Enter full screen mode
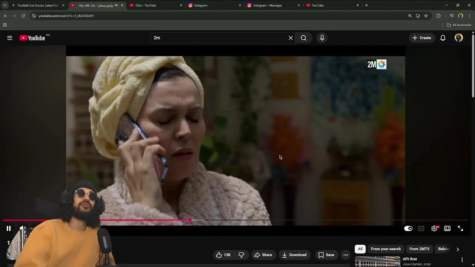The height and width of the screenshot is (267, 475). (461, 228)
